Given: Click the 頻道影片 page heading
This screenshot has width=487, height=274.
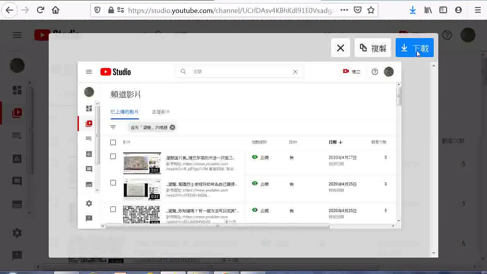Looking at the screenshot, I should click(x=126, y=94).
